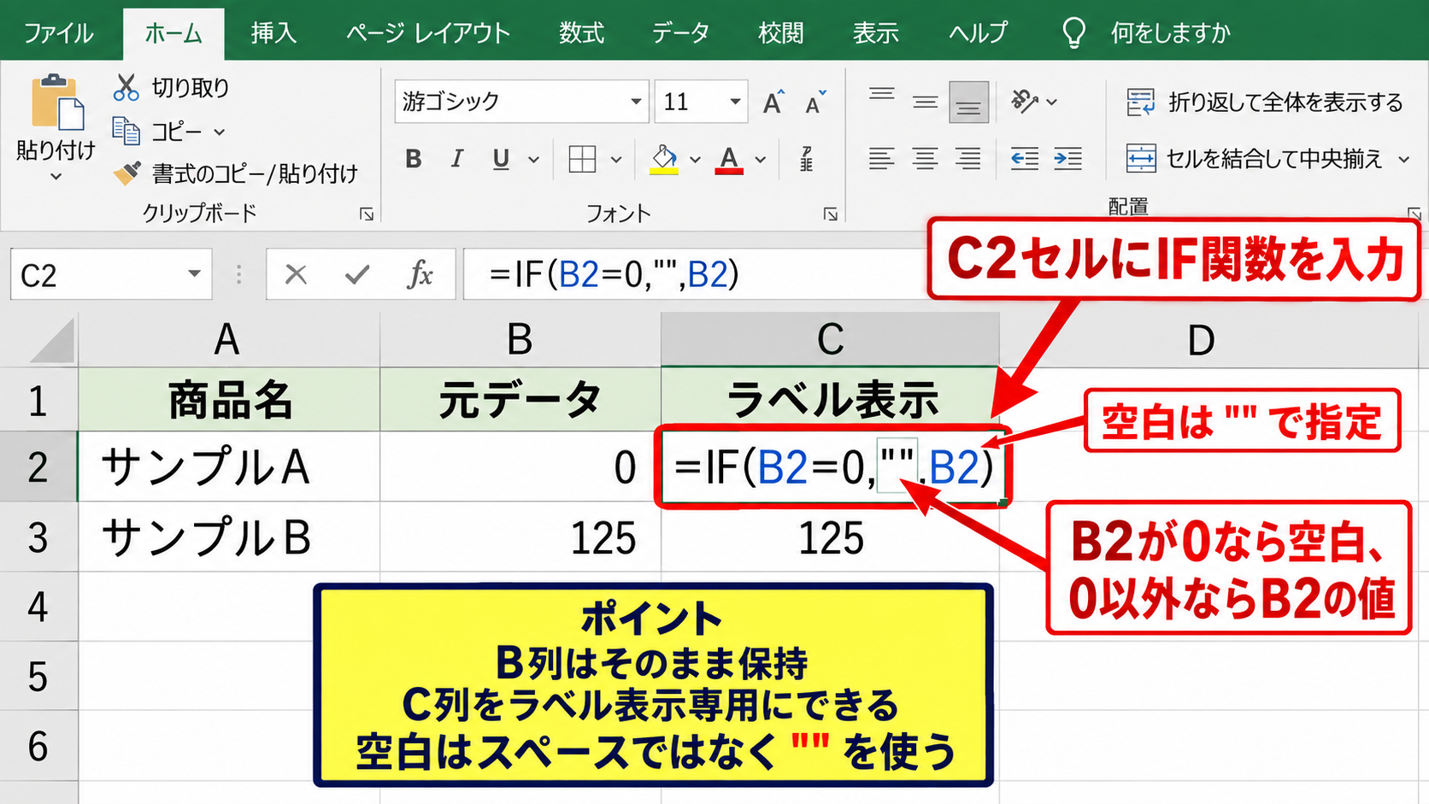Click the Increase Indent icon

(x=1067, y=159)
